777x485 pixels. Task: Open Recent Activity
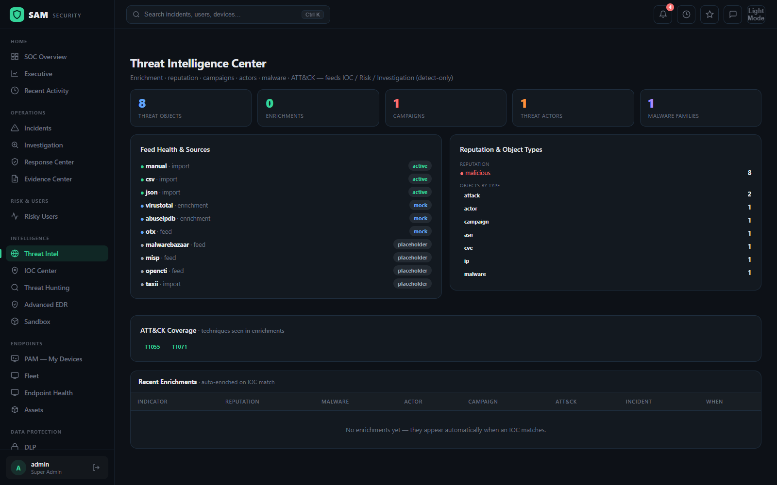(x=57, y=91)
